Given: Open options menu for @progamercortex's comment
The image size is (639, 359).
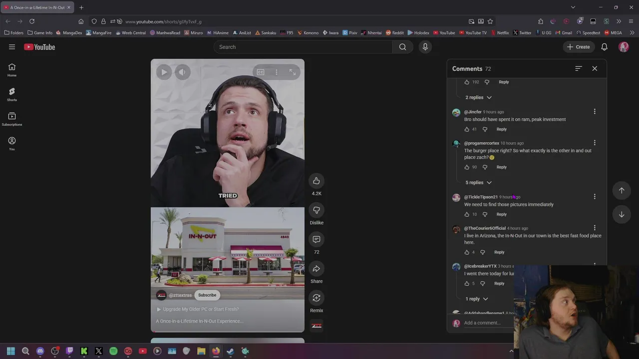Looking at the screenshot, I should click(x=595, y=143).
